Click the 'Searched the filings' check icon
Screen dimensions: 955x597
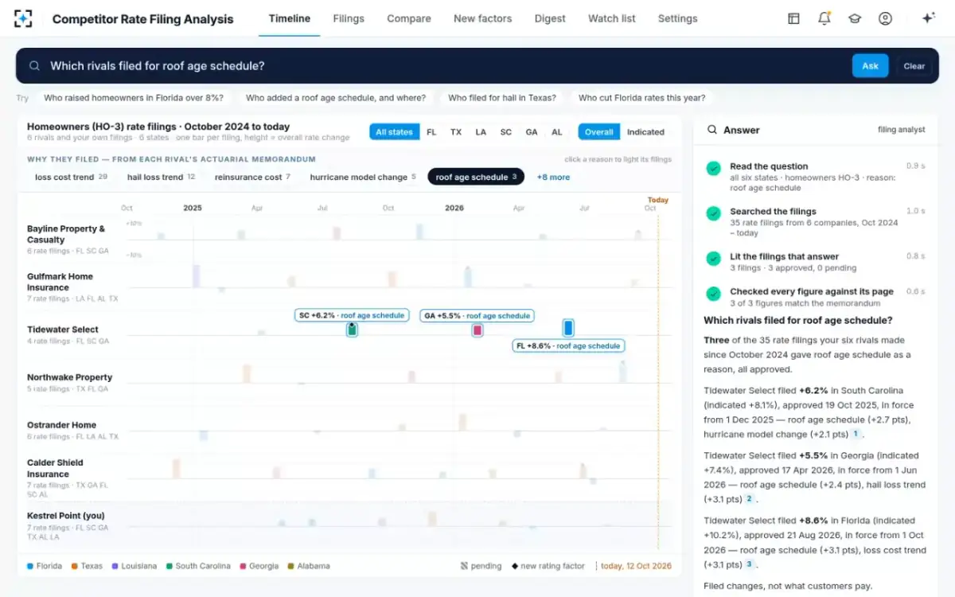coord(713,213)
